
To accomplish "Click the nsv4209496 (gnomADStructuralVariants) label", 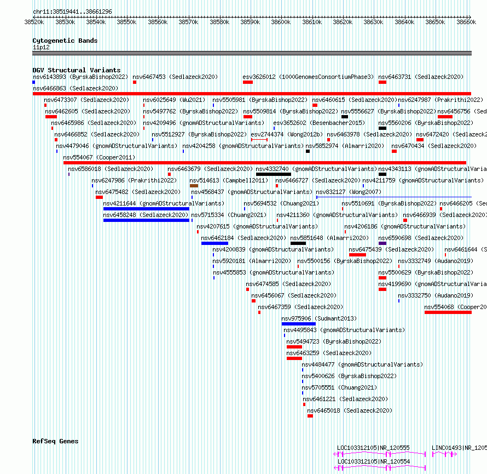I will tap(204, 123).
